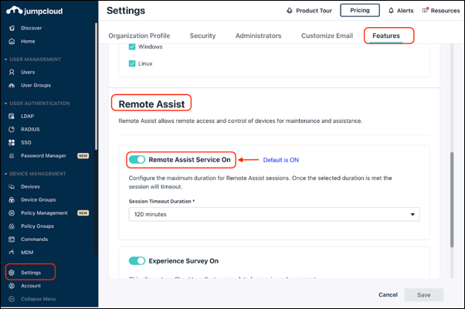Disable the Experience Survey toggle

click(137, 260)
